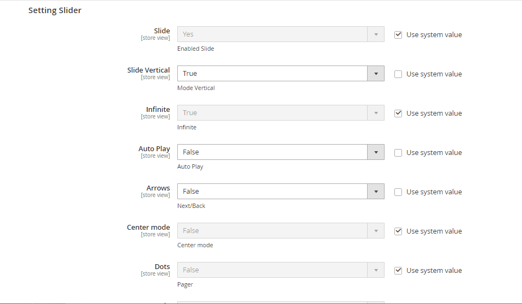Enable Use system value for Slide Vertical
Screen dimensions: 522x304
pos(398,74)
